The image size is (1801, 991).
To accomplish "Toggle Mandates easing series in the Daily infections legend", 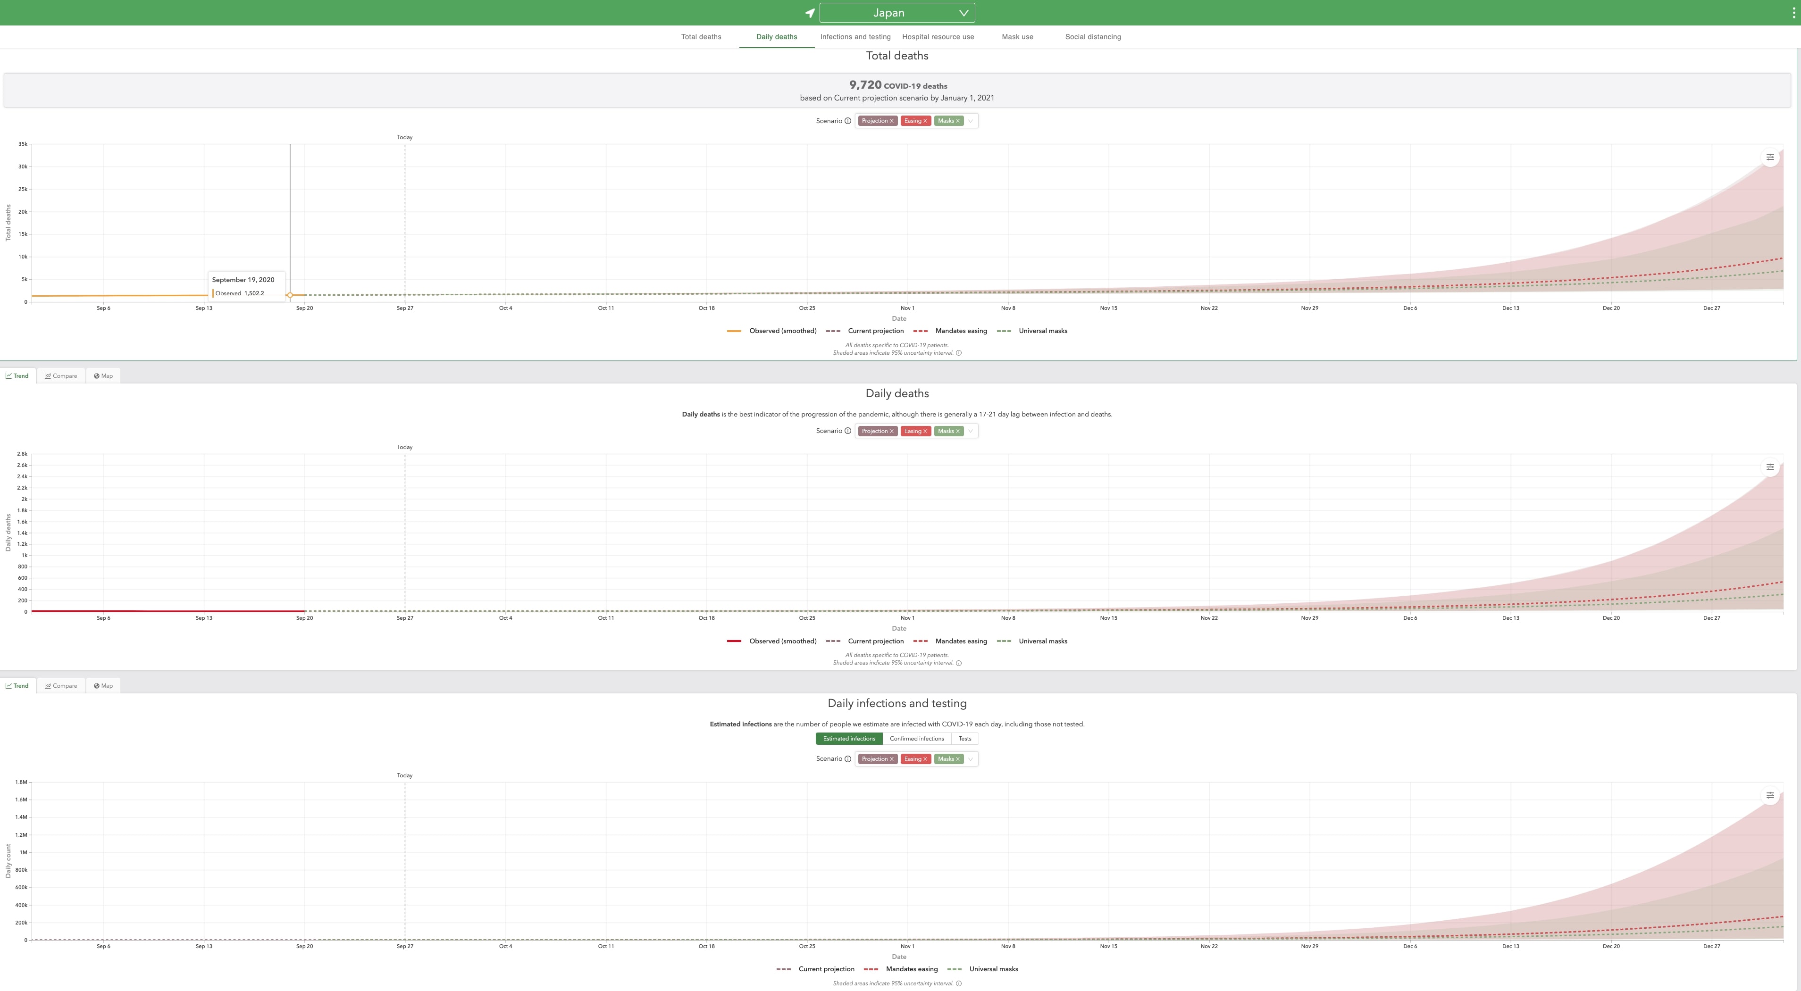I will [x=900, y=969].
